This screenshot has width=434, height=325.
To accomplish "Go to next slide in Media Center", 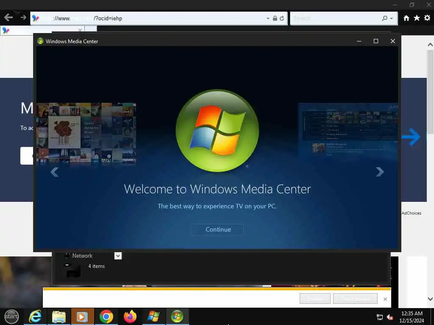I will coord(380,172).
